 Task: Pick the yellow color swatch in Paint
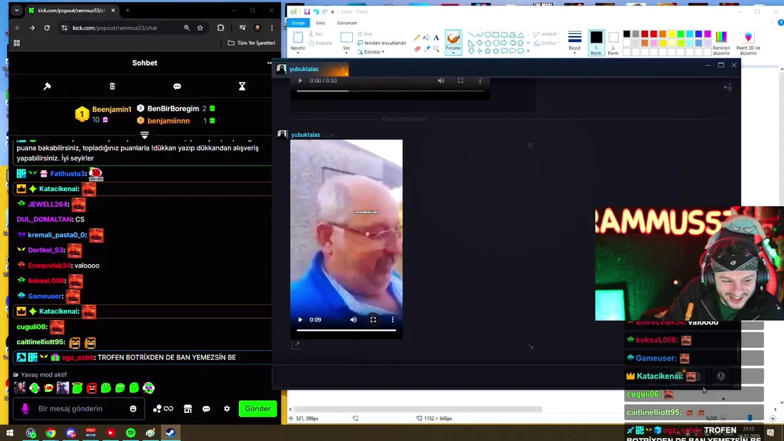[x=671, y=34]
